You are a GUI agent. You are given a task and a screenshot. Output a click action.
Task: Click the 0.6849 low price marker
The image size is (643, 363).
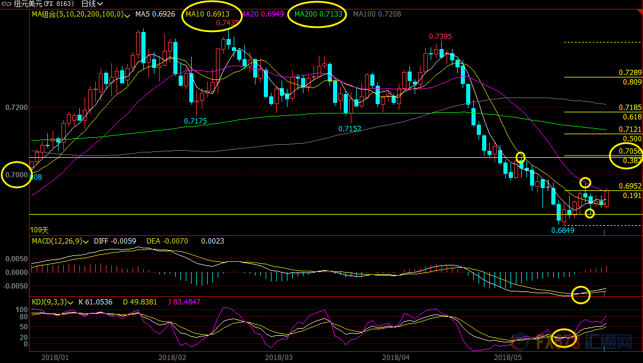coord(563,231)
